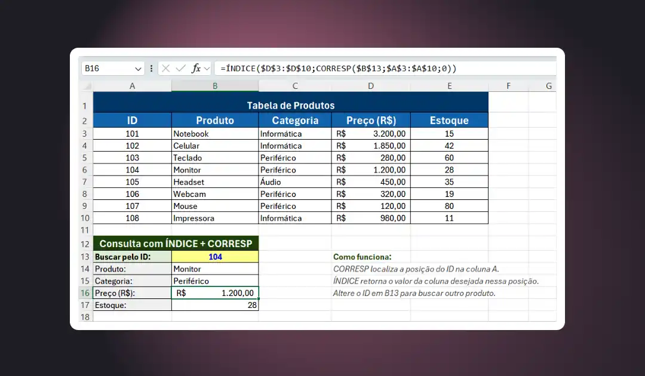Click the ID column heading cell

point(132,121)
